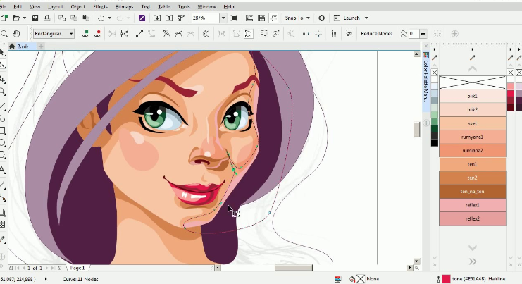
Task: Select the Text tool in toolbox
Action: coord(3,171)
